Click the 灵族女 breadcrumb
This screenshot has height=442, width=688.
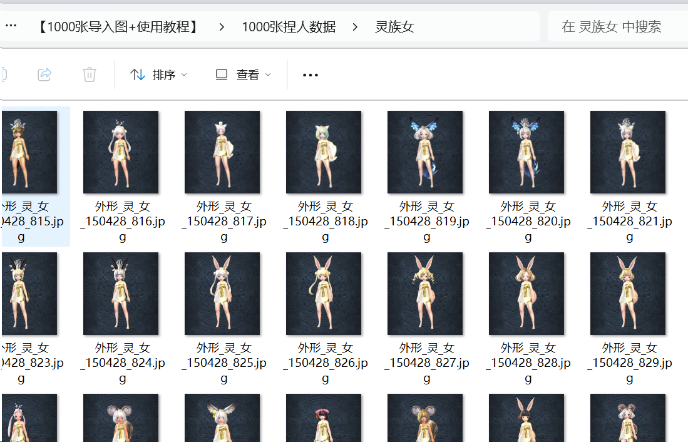394,27
